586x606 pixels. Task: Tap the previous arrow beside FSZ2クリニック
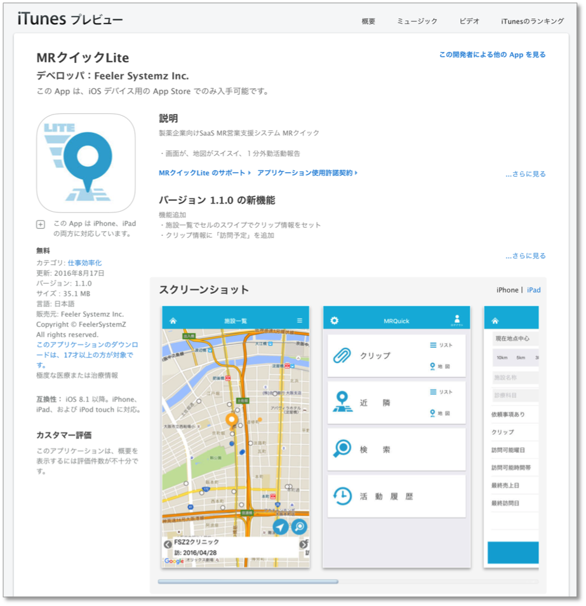click(x=168, y=544)
